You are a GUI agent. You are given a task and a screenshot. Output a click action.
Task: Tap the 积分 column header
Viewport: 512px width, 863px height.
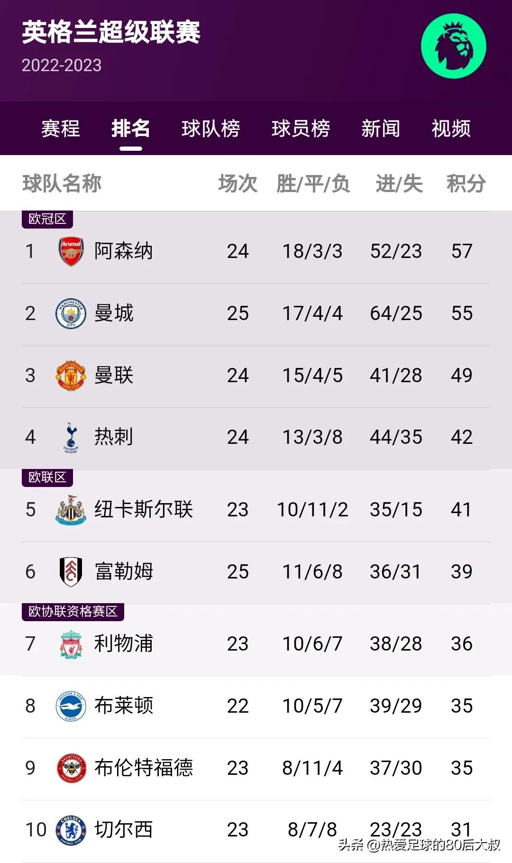click(466, 184)
